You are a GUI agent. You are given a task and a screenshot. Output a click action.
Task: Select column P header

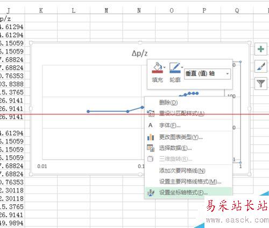pos(204,10)
